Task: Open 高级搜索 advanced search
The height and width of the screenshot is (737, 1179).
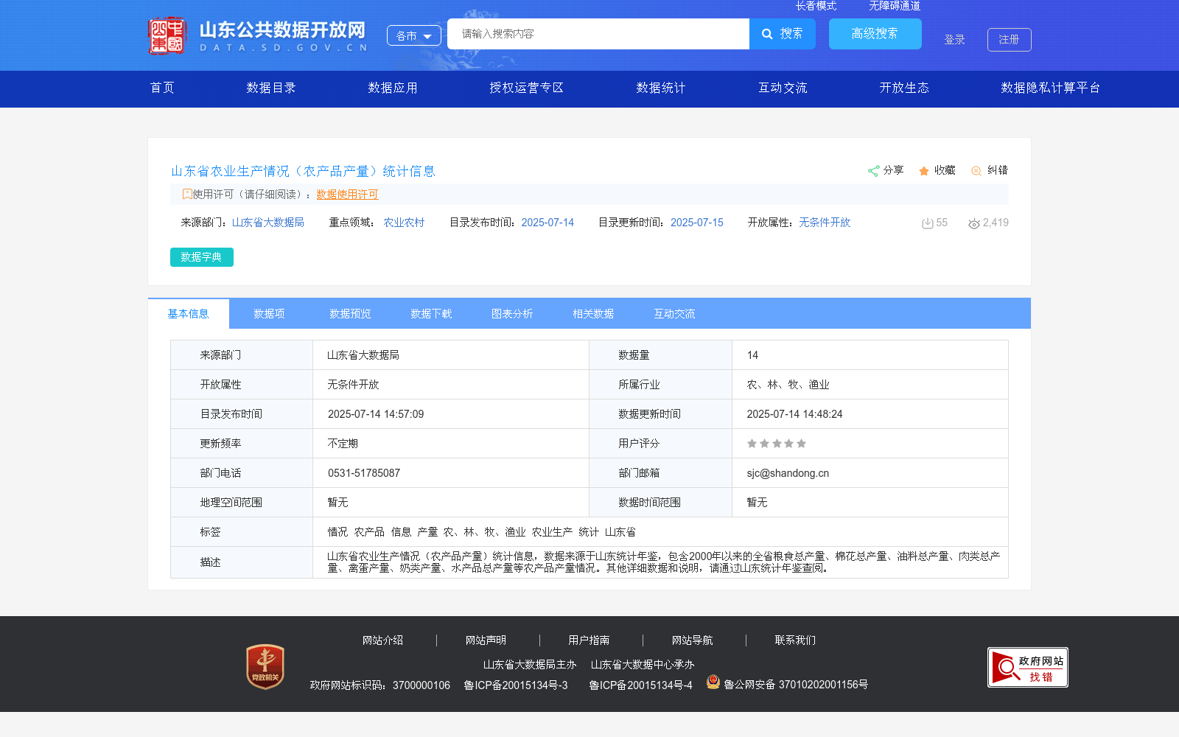Action: click(x=875, y=34)
